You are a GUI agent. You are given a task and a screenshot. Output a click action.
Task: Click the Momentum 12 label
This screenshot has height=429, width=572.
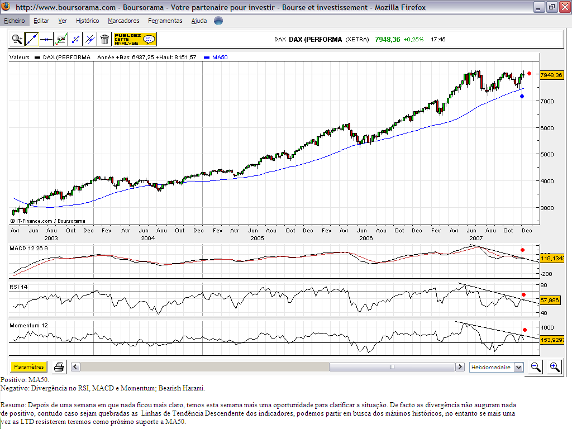pos(28,326)
